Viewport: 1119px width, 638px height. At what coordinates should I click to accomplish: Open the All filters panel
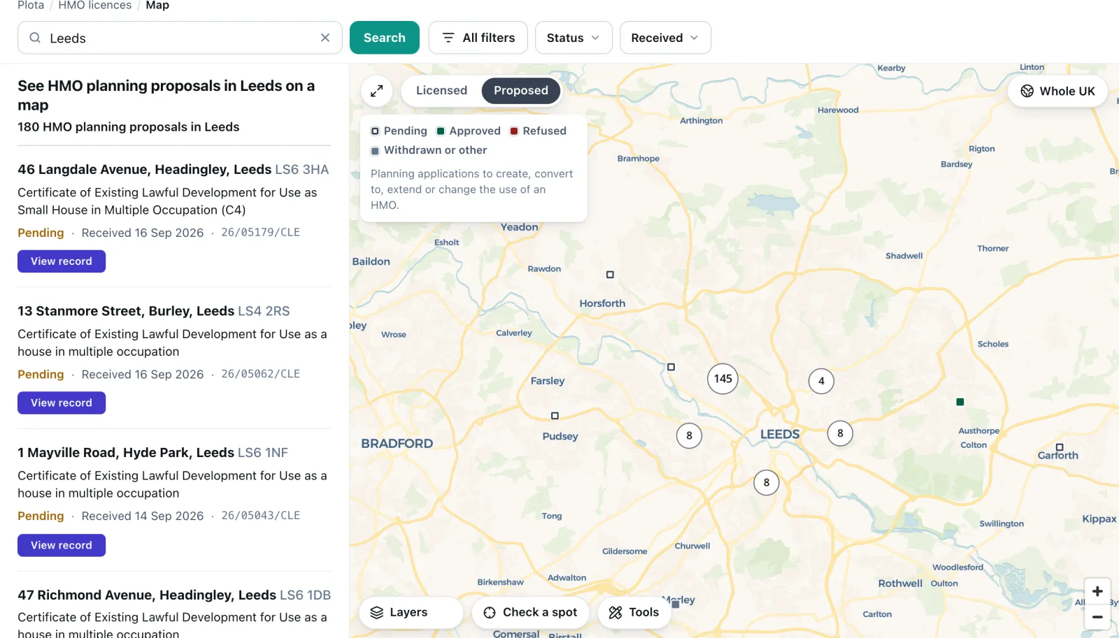coord(478,38)
